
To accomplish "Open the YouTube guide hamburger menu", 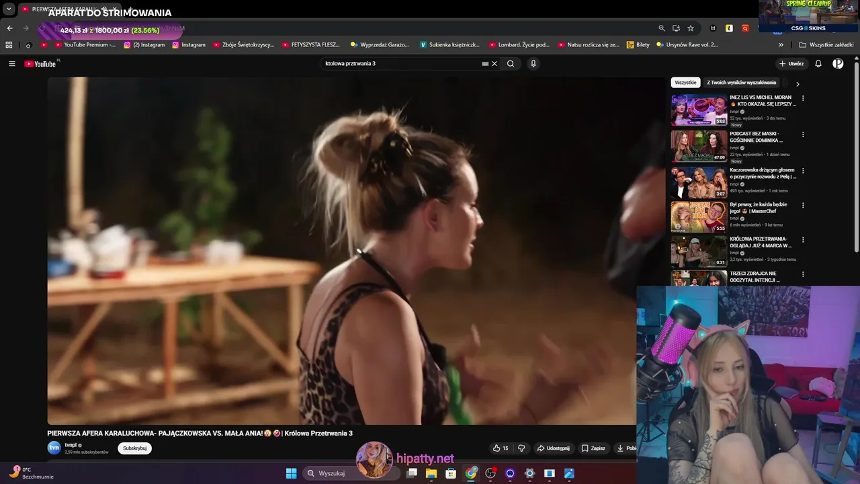I will 12,64.
